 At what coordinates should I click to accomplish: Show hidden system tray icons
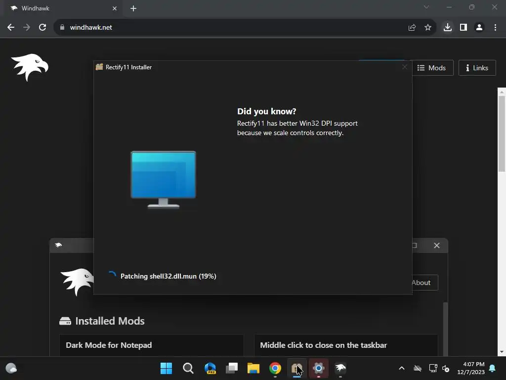coord(402,368)
